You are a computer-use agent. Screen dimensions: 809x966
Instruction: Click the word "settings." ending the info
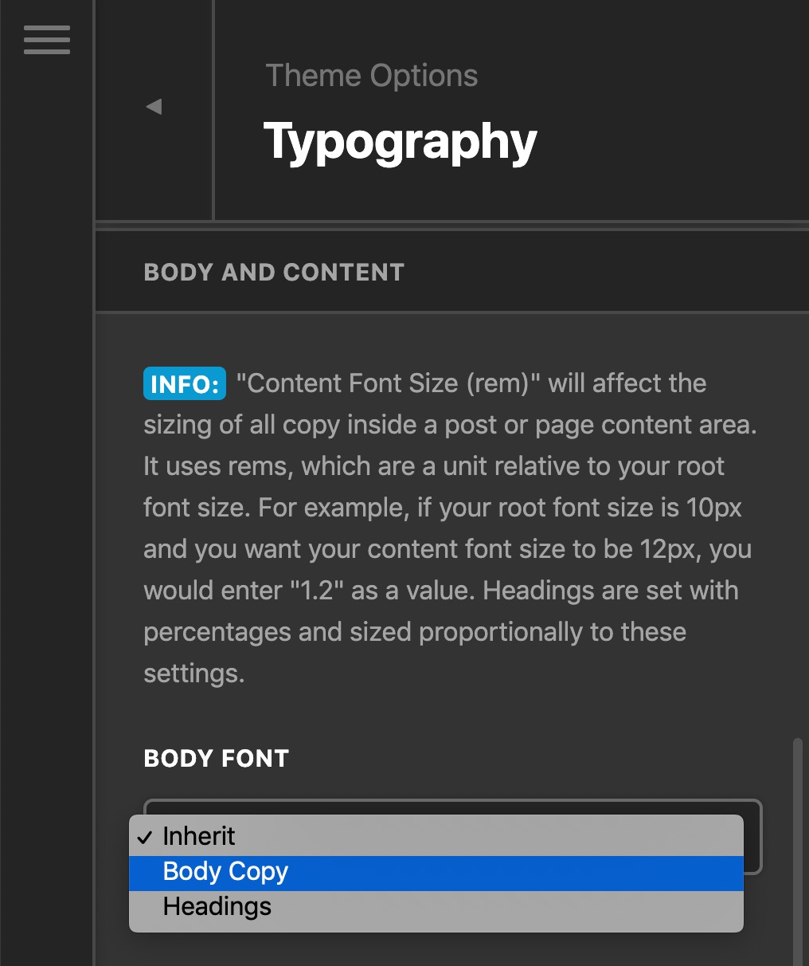[x=194, y=673]
